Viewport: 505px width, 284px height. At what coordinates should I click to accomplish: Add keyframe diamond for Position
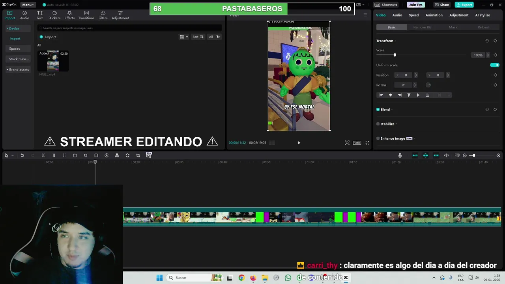(x=495, y=75)
